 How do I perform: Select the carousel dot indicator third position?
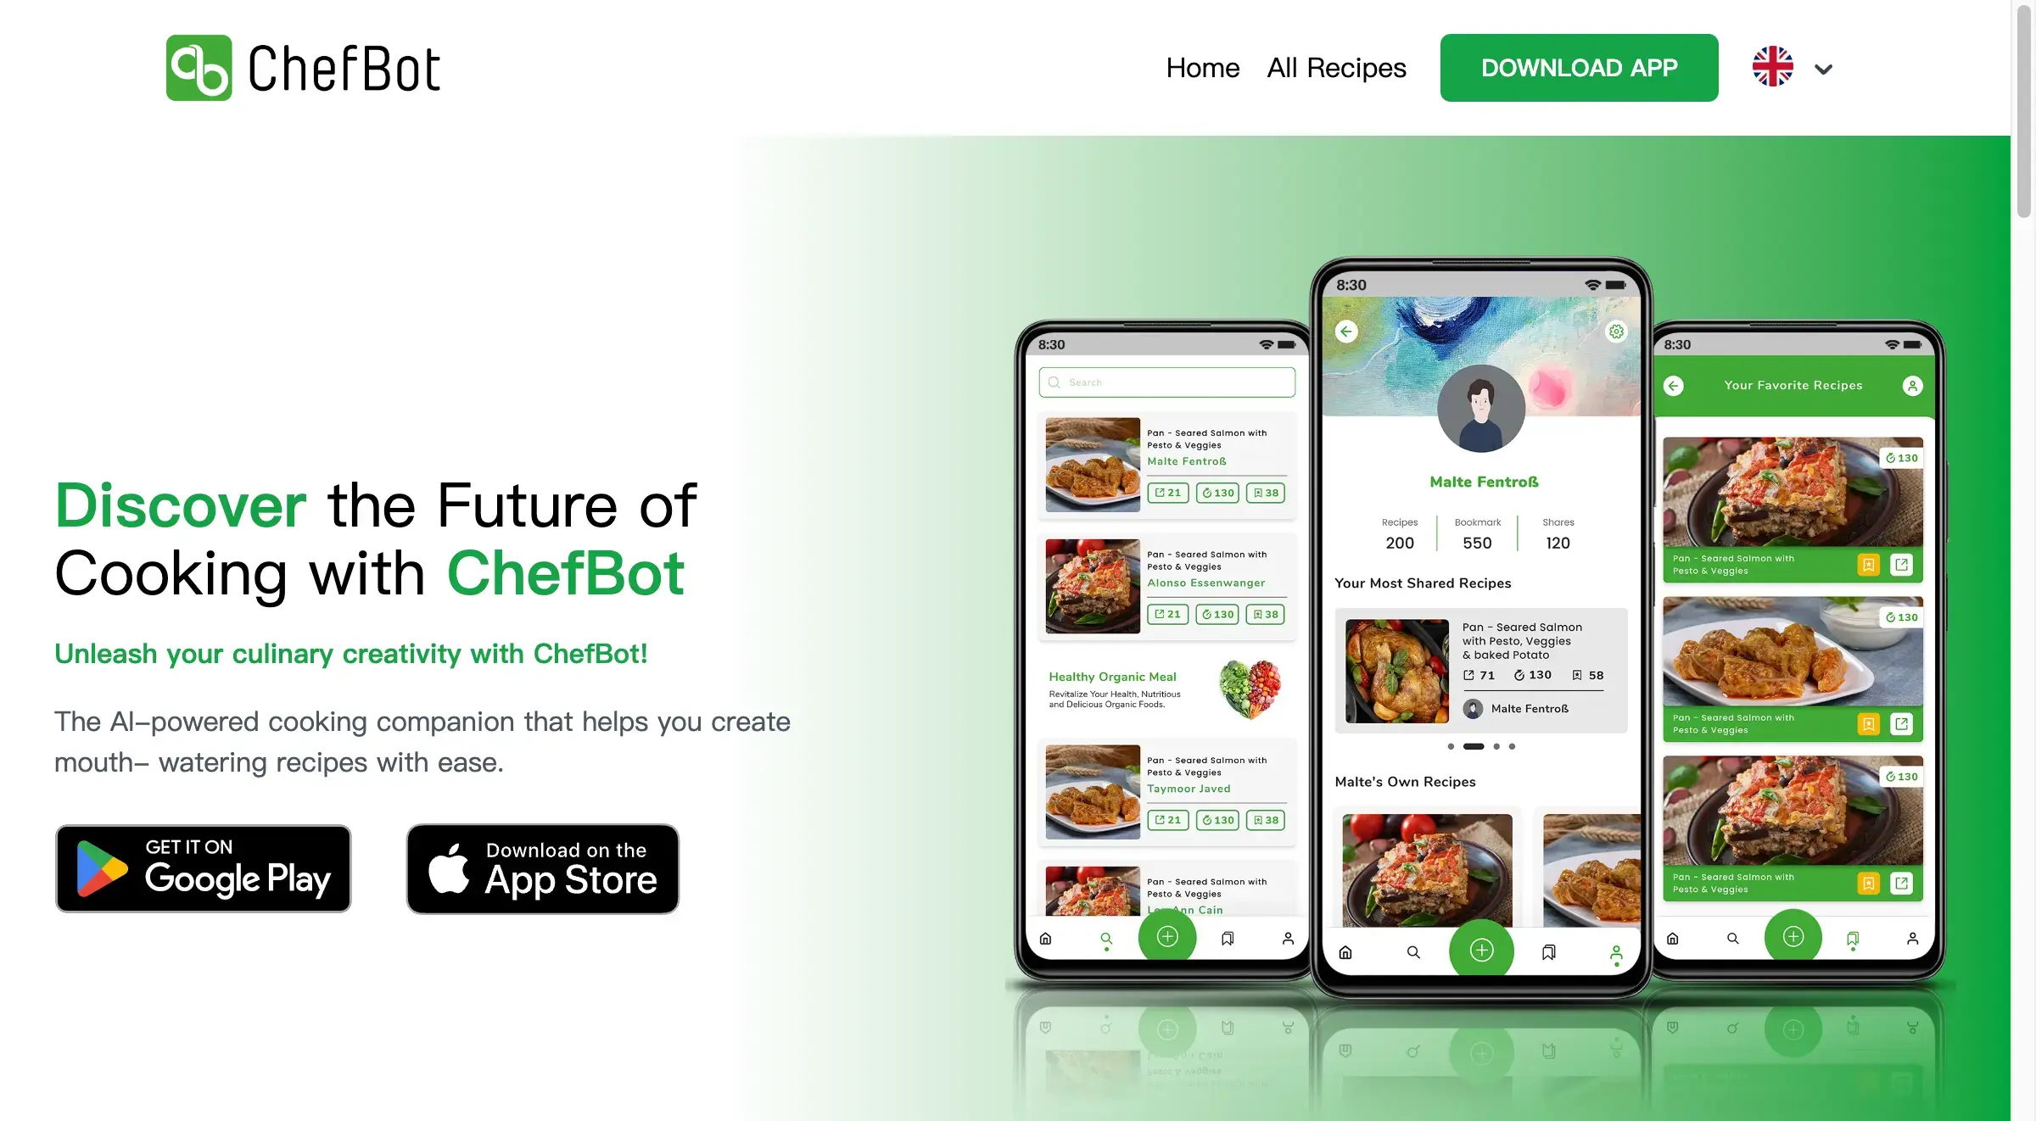(1495, 747)
